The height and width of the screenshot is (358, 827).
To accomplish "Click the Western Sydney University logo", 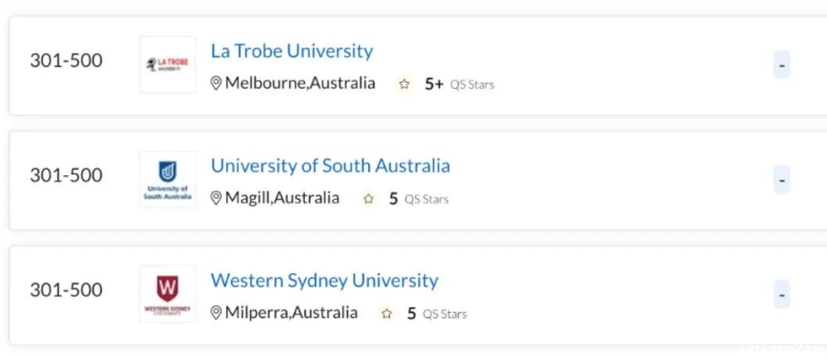I will point(168,294).
